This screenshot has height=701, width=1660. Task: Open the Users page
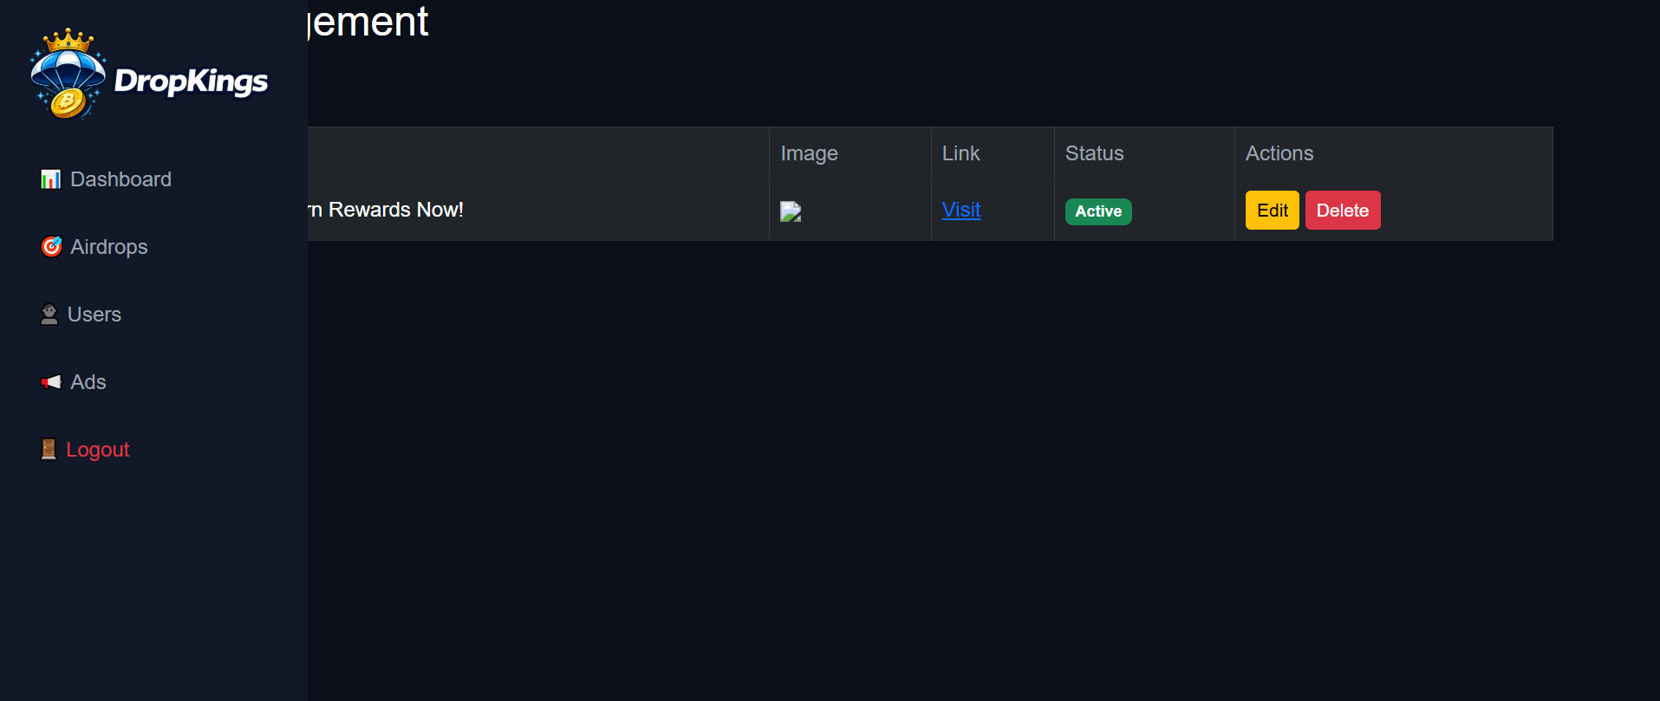point(94,315)
